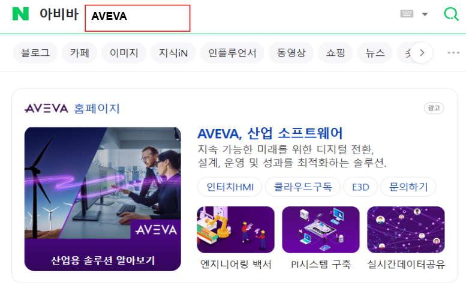Click the 광고 ad badge

(x=434, y=108)
